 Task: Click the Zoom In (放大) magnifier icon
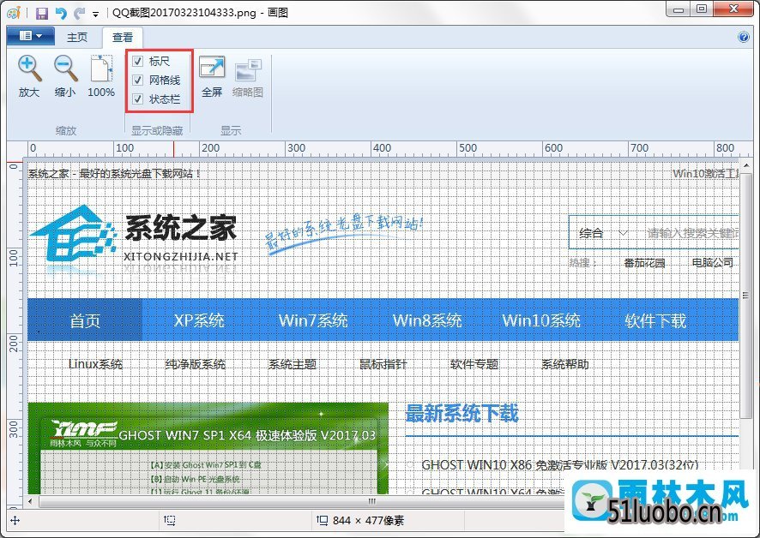29,69
